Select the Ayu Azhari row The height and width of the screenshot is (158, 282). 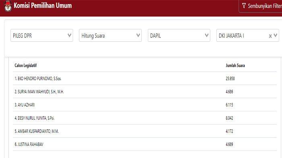pos(145,105)
